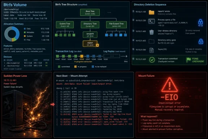Select the Directory Tree node

(x=90, y=25)
